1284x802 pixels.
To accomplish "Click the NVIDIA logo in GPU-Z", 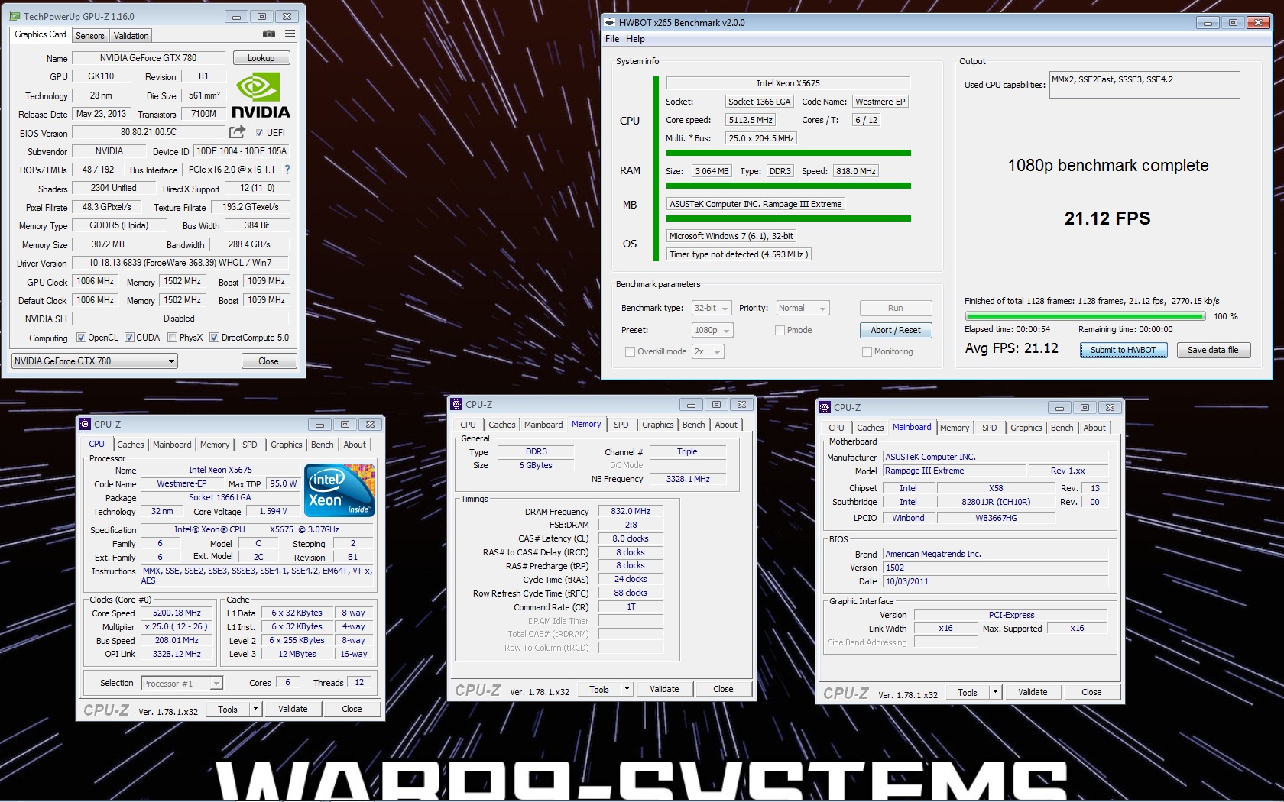I will pos(261,96).
